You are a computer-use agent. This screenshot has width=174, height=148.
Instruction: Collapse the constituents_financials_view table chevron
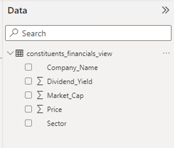click(10, 53)
